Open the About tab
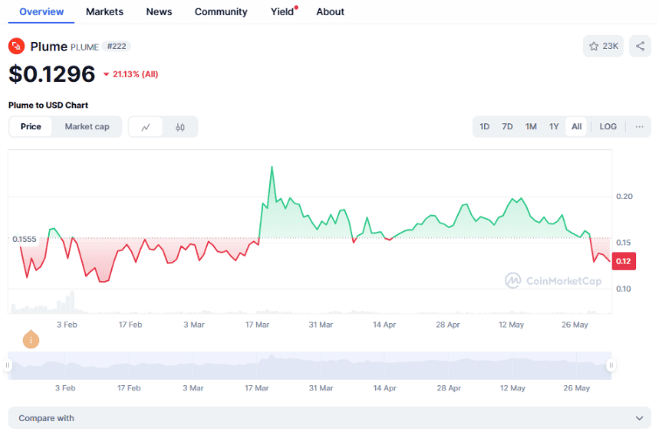 (330, 11)
